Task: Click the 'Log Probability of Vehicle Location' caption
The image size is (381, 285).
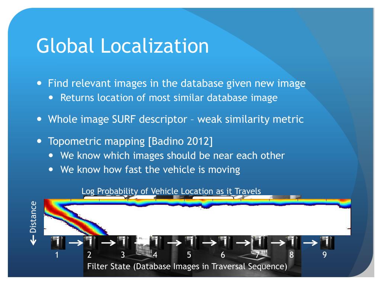Action: pos(171,191)
